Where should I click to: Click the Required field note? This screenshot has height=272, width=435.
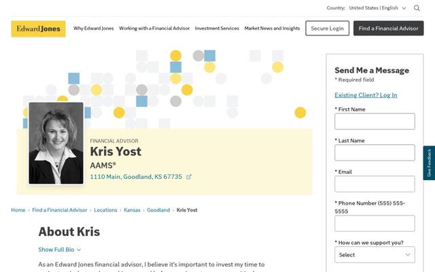[354, 80]
